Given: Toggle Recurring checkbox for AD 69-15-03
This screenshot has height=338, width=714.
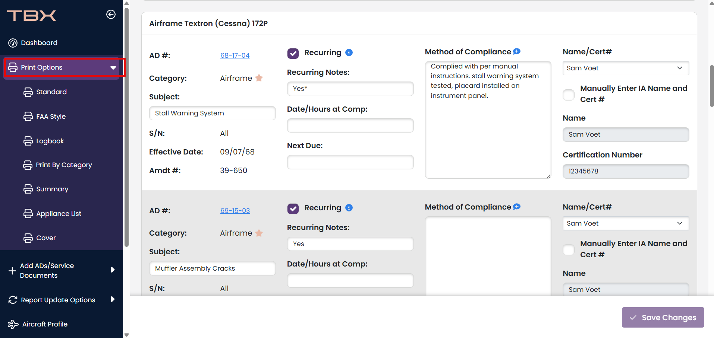Looking at the screenshot, I should [293, 208].
